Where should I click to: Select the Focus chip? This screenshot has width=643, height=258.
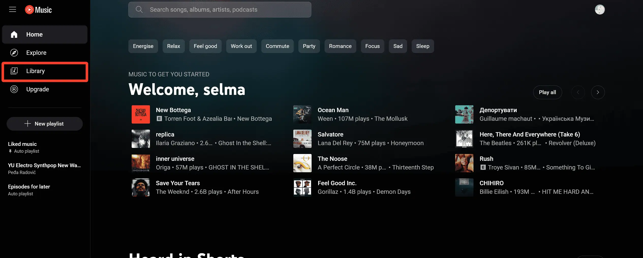click(373, 46)
